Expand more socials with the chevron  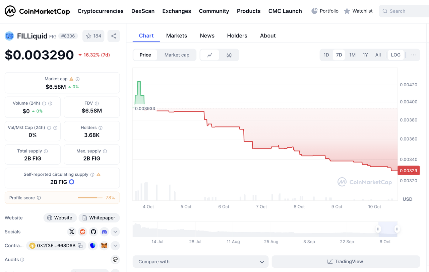(x=115, y=232)
